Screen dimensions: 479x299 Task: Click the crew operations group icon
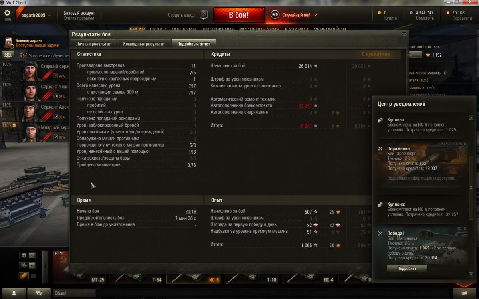point(8,55)
